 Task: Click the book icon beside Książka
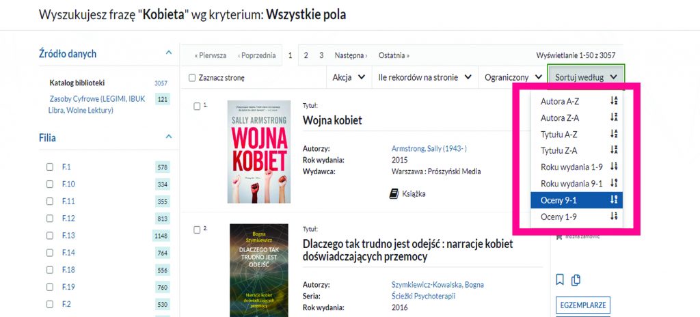pos(394,194)
